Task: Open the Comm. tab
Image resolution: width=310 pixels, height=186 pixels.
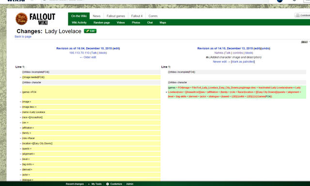Action: click(153, 16)
